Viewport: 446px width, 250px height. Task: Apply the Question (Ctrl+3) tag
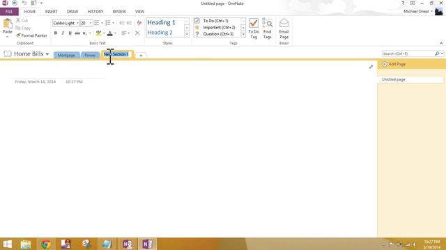(214, 34)
